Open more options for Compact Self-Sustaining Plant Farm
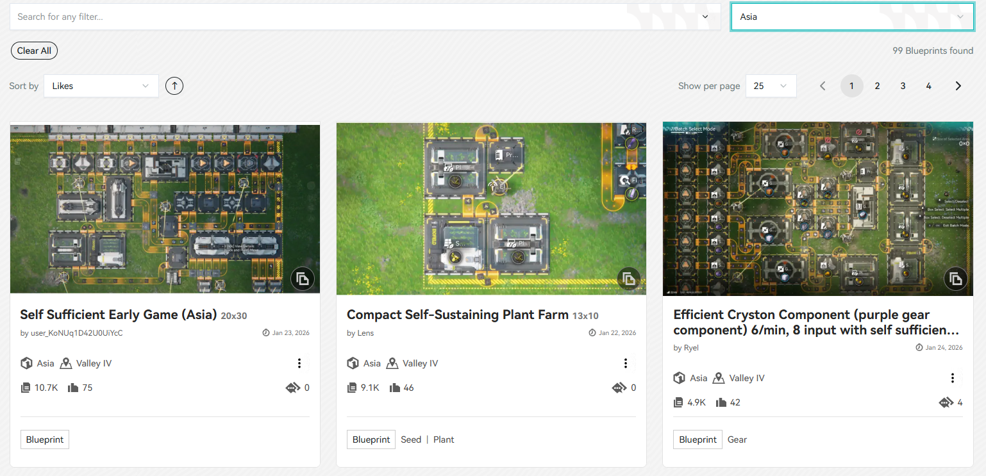 pyautogui.click(x=626, y=363)
